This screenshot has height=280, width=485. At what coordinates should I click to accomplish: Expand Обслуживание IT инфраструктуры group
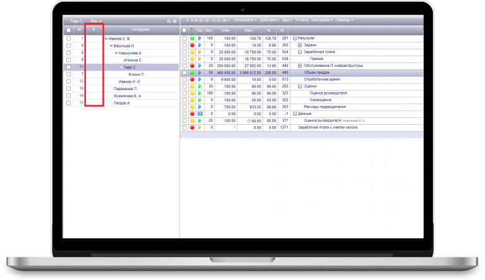pos(300,66)
